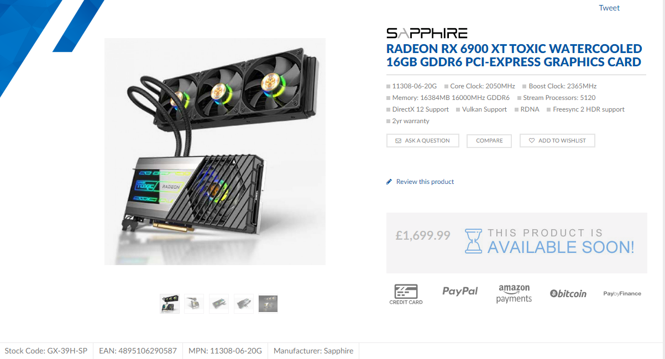Click the envelope icon in Ask a Question
665x359 pixels.
tap(398, 141)
